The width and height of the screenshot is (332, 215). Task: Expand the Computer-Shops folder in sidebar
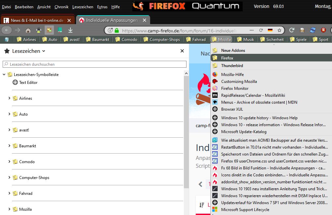tap(9, 177)
